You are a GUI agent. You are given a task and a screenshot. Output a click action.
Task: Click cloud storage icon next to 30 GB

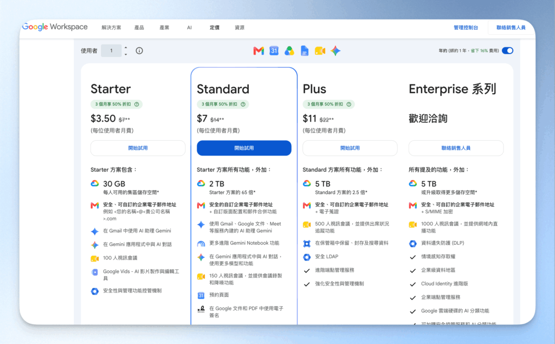coord(95,184)
